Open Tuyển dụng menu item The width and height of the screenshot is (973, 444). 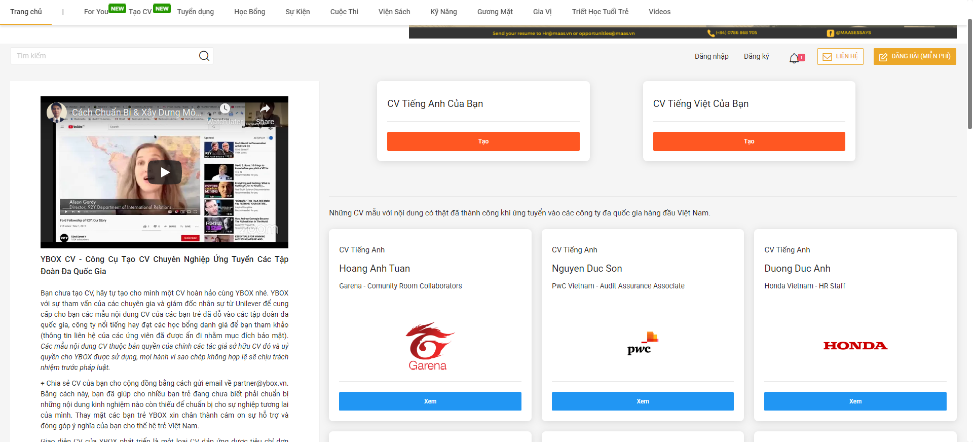(195, 12)
